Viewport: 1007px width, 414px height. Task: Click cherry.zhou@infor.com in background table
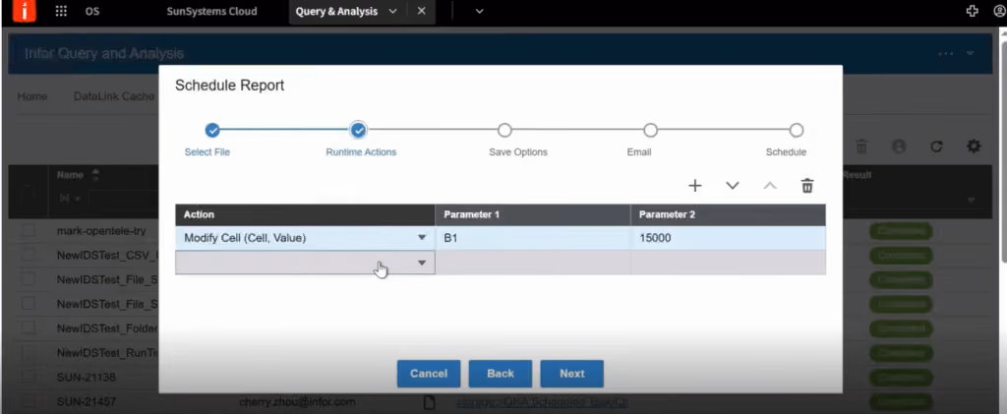click(x=297, y=402)
